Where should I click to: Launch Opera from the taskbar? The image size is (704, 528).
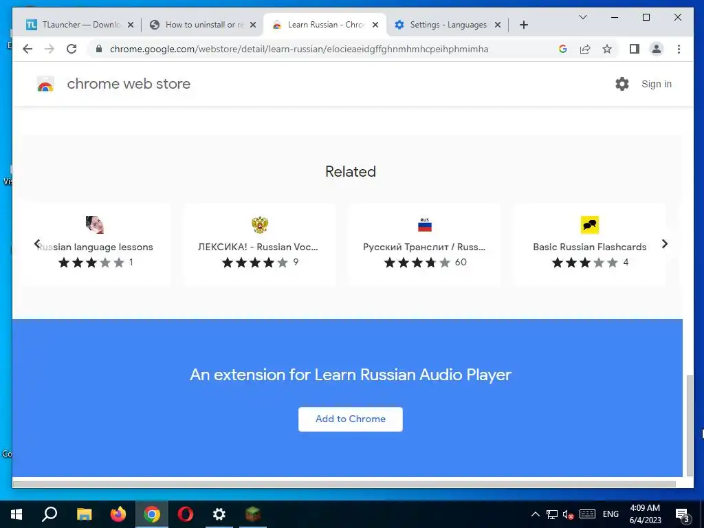(x=186, y=514)
